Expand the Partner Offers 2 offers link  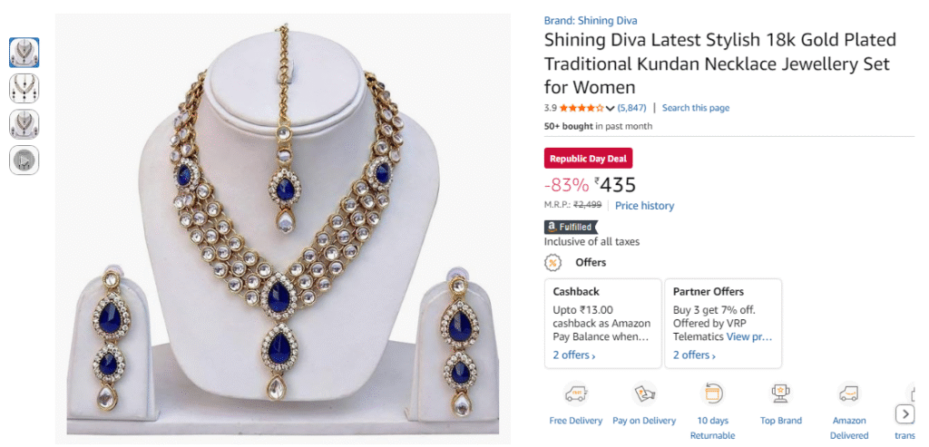pyautogui.click(x=694, y=355)
